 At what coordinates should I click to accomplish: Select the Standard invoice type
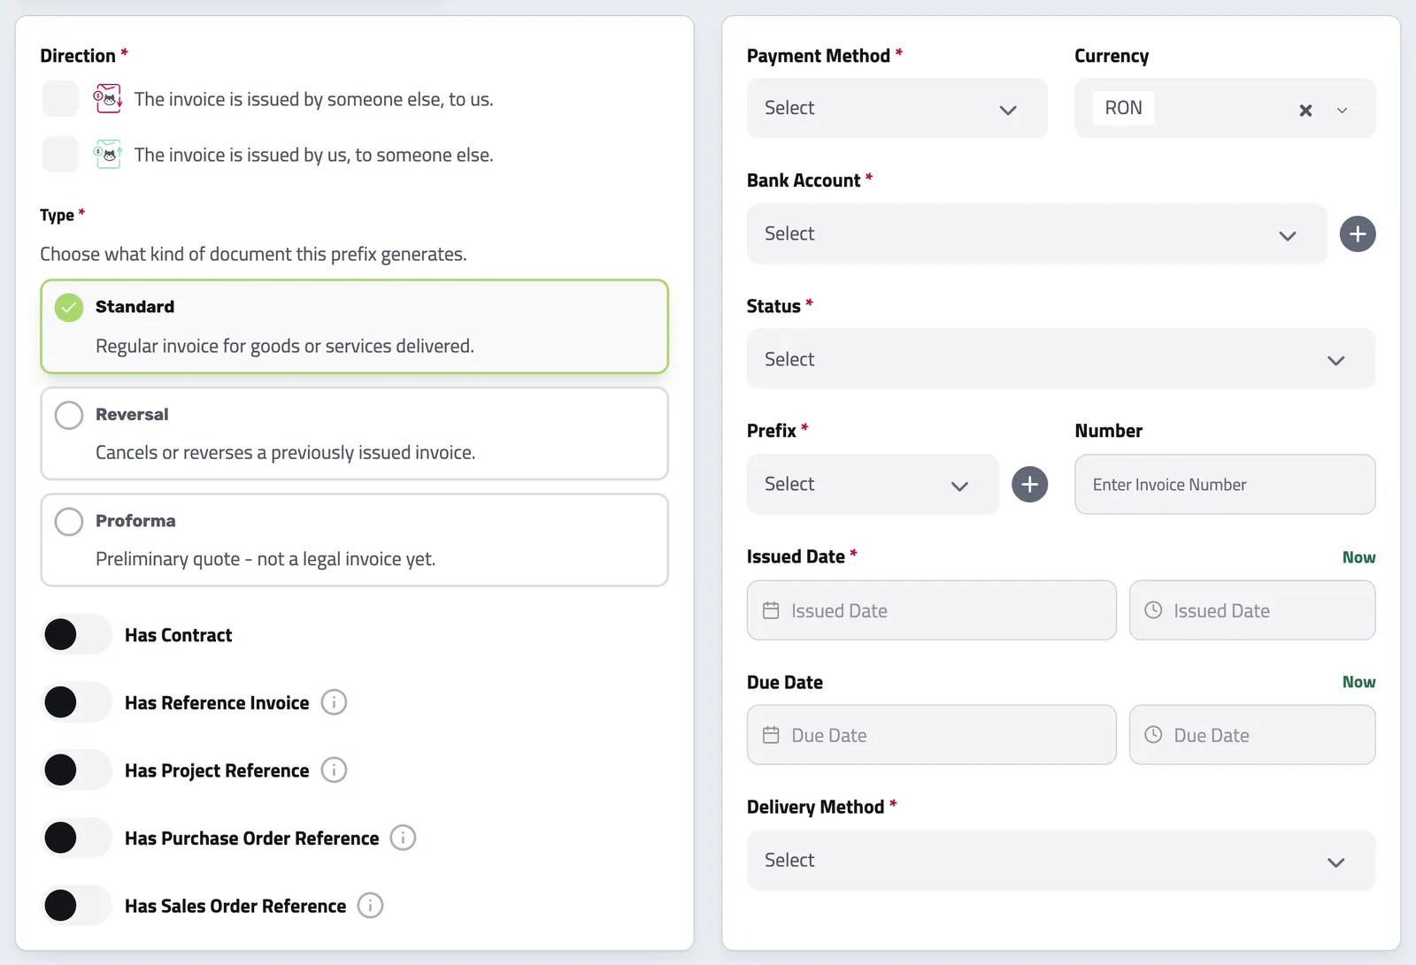pos(354,326)
